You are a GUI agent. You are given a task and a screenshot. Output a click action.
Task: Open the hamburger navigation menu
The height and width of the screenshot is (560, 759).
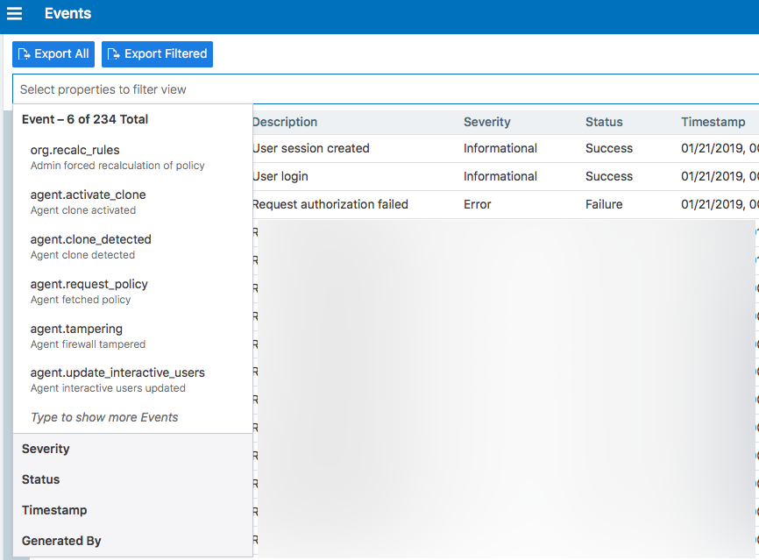[x=15, y=14]
